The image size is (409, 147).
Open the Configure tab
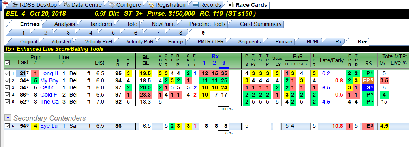pos(126,5)
